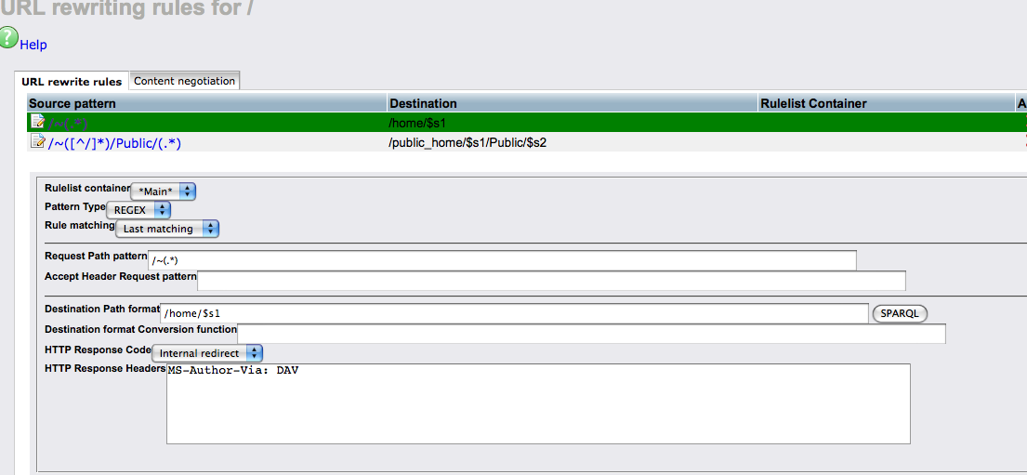
Task: Click the Accept Header Request pattern field
Action: coord(550,281)
